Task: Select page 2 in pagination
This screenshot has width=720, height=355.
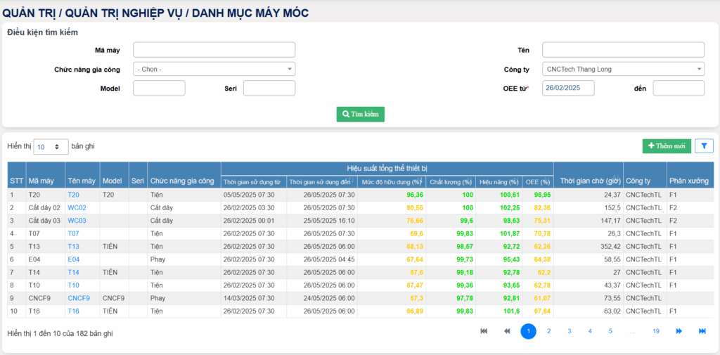Action: click(x=548, y=331)
